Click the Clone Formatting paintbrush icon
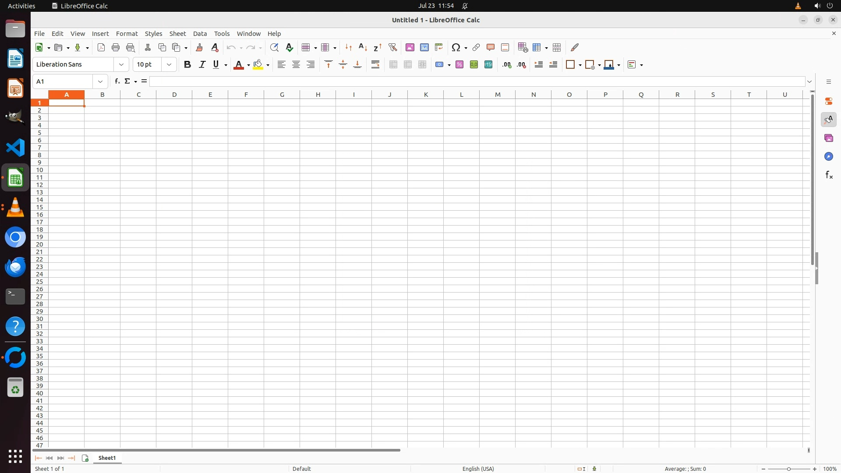The height and width of the screenshot is (473, 841). [199, 47]
